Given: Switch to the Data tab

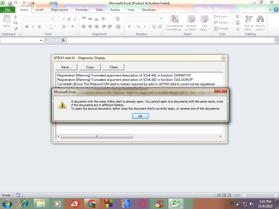Looking at the screenshot, I should (99, 10).
